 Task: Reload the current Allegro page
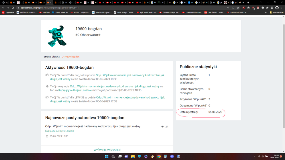13,8
